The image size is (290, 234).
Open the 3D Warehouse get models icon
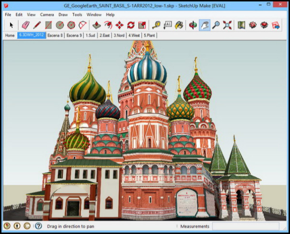(x=253, y=25)
